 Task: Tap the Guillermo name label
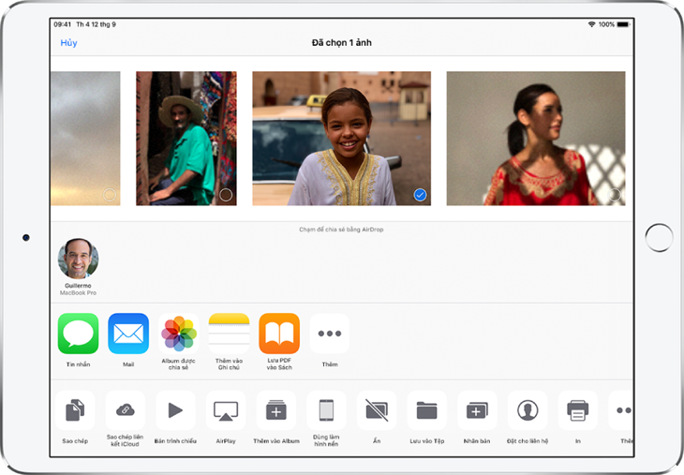[x=78, y=286]
